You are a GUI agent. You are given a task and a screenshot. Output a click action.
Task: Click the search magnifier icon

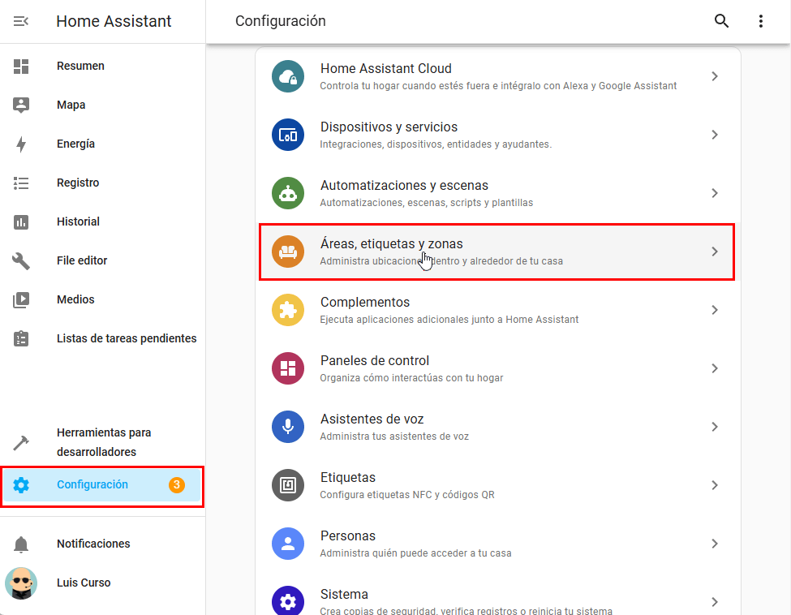point(721,21)
